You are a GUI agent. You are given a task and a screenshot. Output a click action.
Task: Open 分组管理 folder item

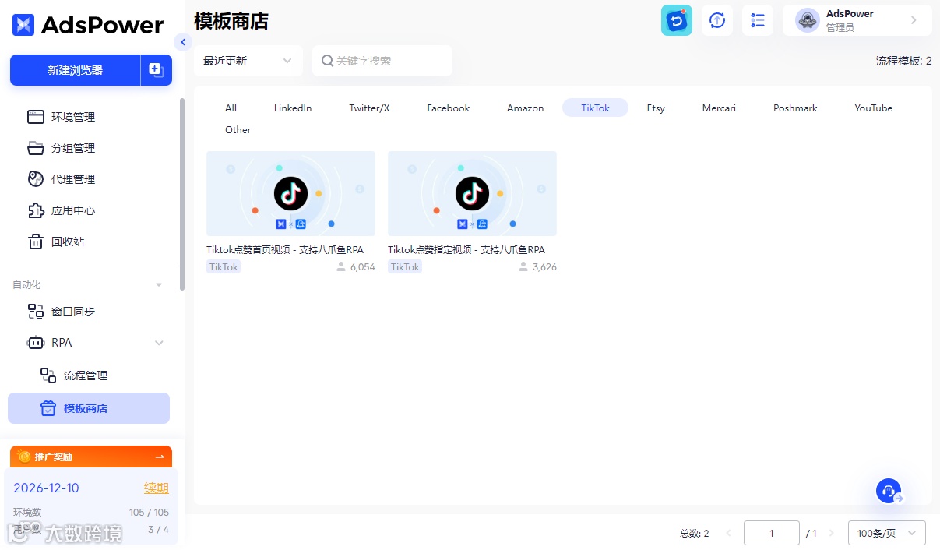pyautogui.click(x=72, y=148)
